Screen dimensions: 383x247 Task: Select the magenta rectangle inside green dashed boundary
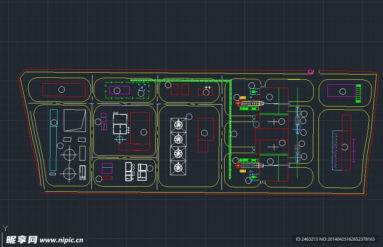click(x=120, y=90)
